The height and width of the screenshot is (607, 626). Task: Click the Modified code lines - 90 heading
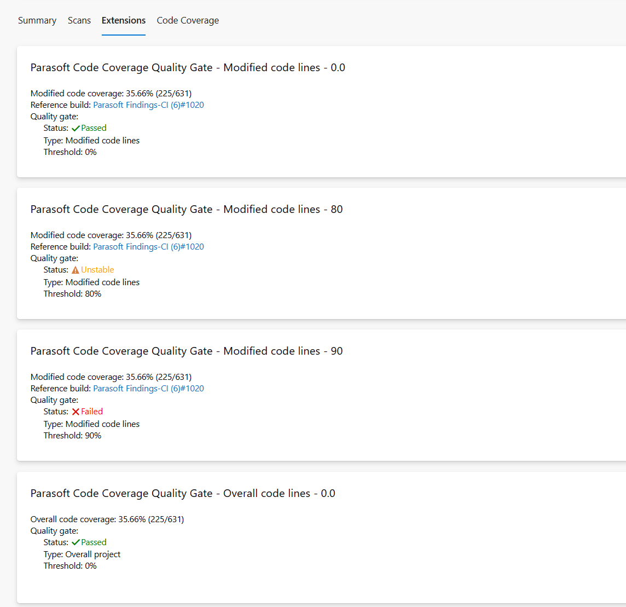coord(187,351)
